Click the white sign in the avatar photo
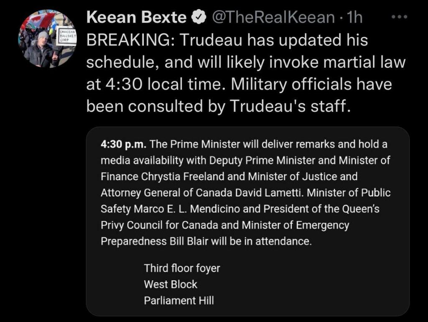Screen dimensions: 428x322 pos(66,37)
